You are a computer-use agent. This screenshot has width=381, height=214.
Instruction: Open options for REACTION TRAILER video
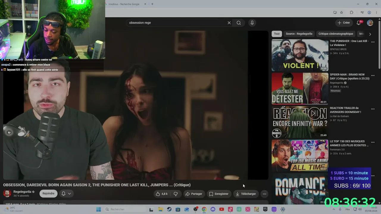pyautogui.click(x=373, y=109)
